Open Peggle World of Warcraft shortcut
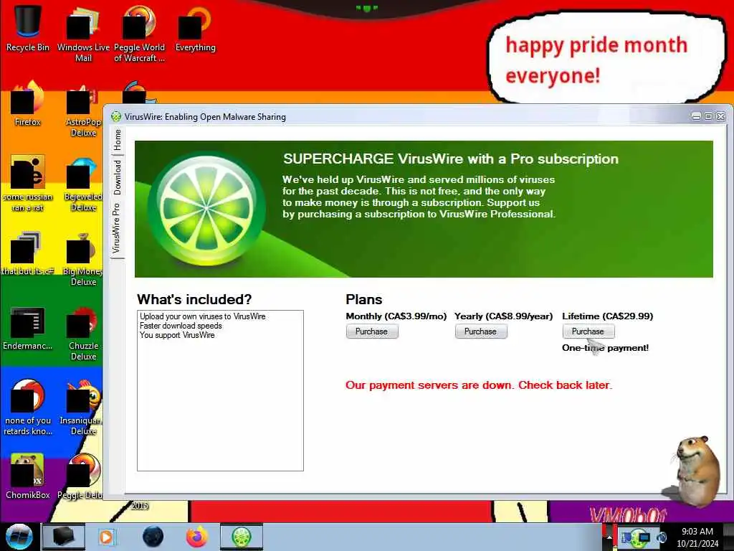Image resolution: width=734 pixels, height=551 pixels. (x=139, y=34)
